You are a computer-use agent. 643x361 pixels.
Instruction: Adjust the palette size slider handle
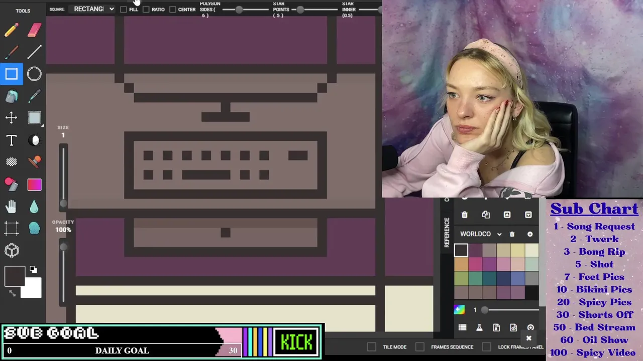tap(485, 310)
